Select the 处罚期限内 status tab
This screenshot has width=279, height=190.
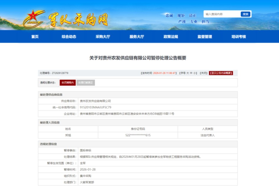coord(68,83)
